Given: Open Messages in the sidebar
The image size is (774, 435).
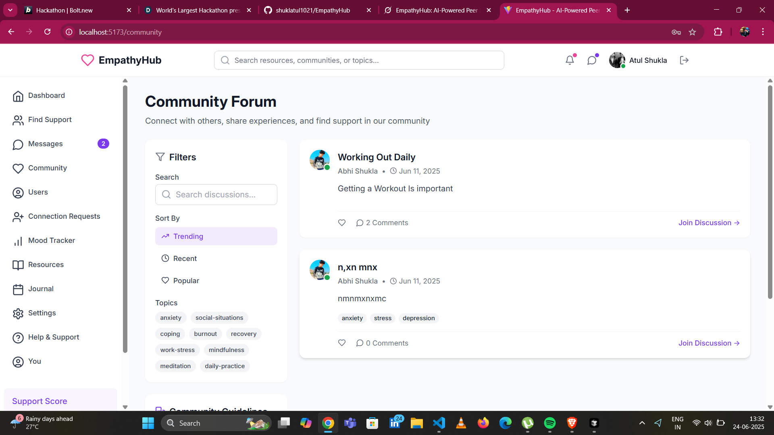Looking at the screenshot, I should click(x=45, y=144).
